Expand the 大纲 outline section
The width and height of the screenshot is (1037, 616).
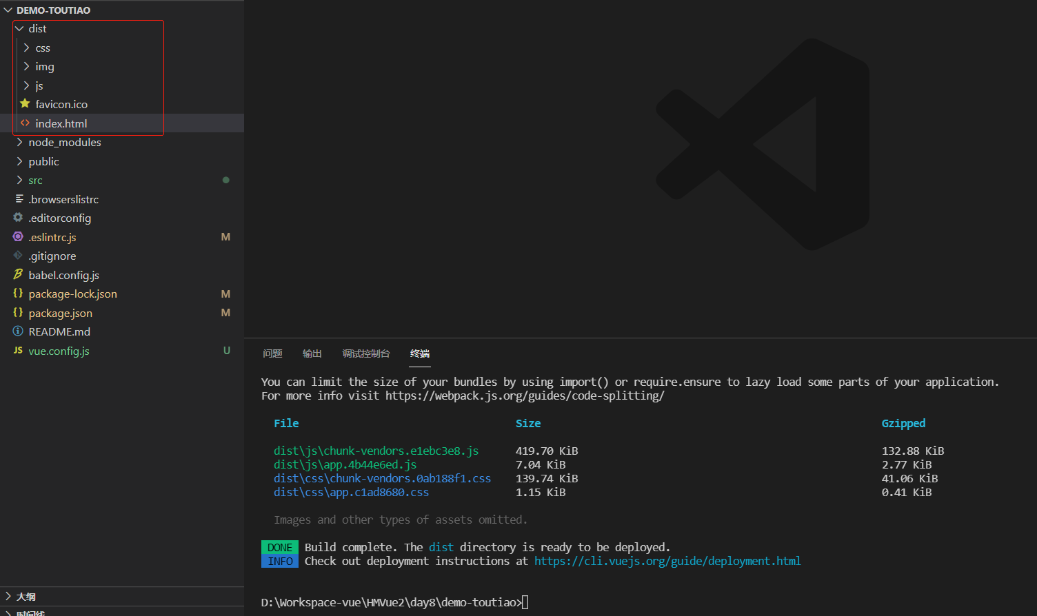(x=8, y=597)
